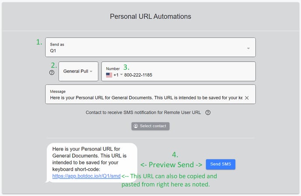Focus the Message text field

point(144,98)
